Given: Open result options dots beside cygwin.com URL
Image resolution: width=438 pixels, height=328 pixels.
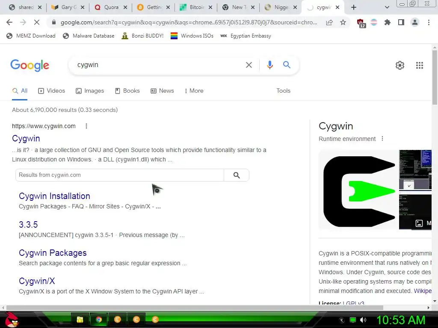Looking at the screenshot, I should tap(86, 126).
